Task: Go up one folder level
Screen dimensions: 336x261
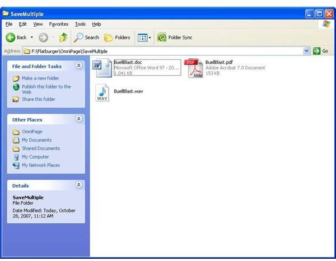Action: tap(63, 38)
